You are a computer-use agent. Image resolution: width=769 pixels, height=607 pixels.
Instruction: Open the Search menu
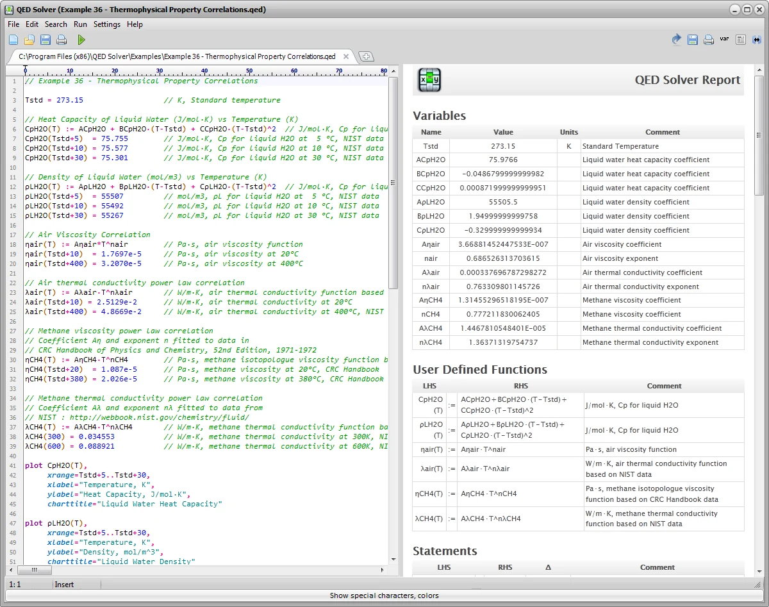(x=56, y=24)
